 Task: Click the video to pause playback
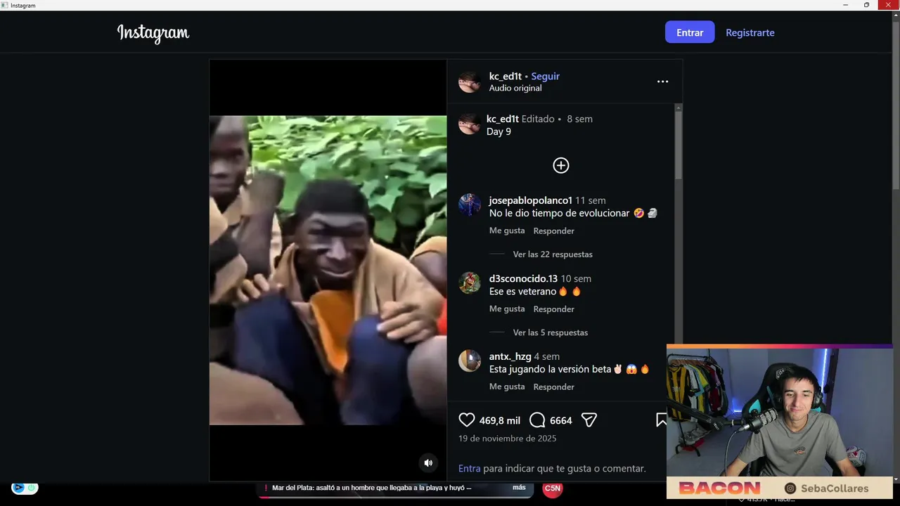[328, 270]
